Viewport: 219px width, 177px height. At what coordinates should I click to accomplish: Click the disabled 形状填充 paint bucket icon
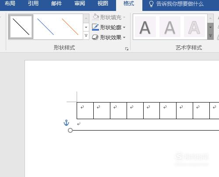tap(95, 17)
